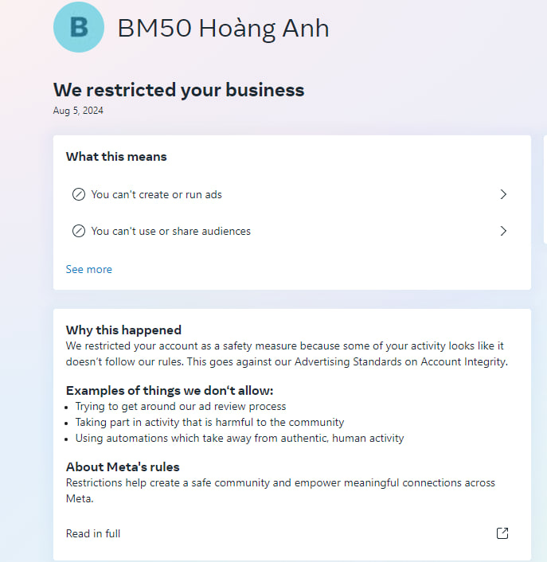This screenshot has width=547, height=562.
Task: Click the round B business avatar
Action: coord(79,27)
